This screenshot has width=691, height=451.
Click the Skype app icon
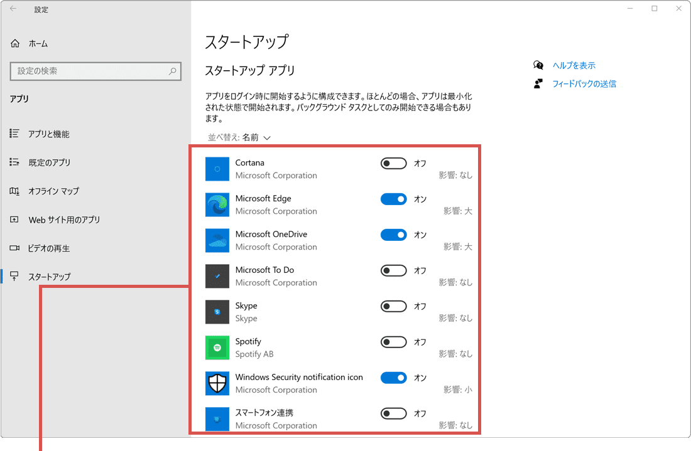217,311
